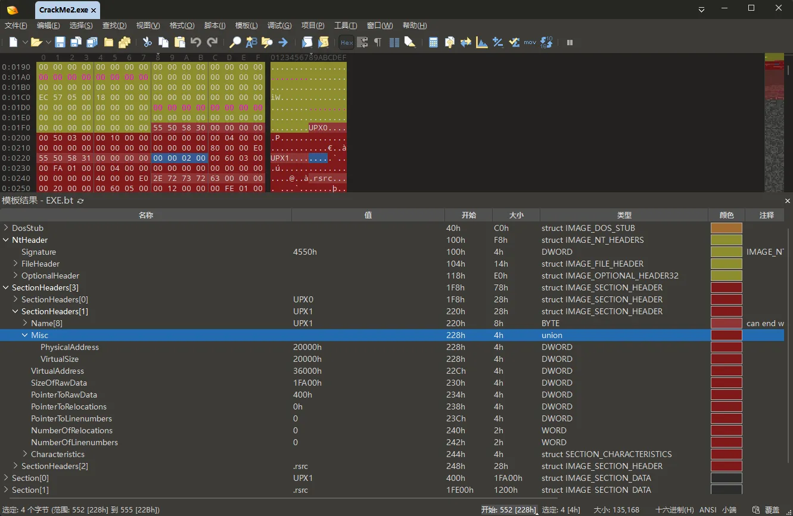Image resolution: width=793 pixels, height=516 pixels.
Task: Open the recent files dropdown arrow
Action: click(x=48, y=42)
